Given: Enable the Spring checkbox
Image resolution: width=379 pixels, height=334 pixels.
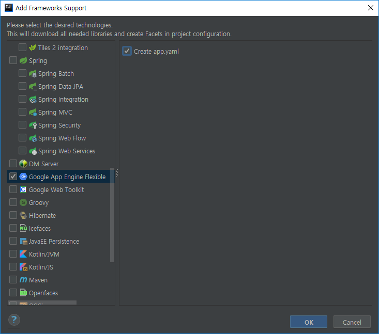Looking at the screenshot, I should coord(13,60).
